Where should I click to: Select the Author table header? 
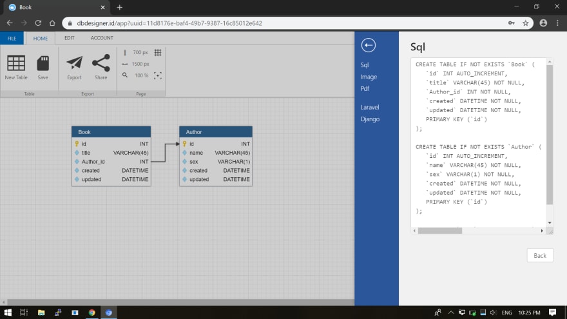(x=216, y=132)
